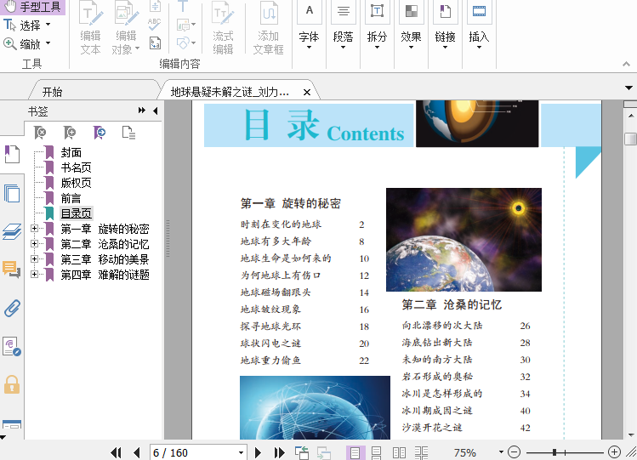Open the Security lock sidebar icon
The height and width of the screenshot is (460, 637).
pos(12,384)
